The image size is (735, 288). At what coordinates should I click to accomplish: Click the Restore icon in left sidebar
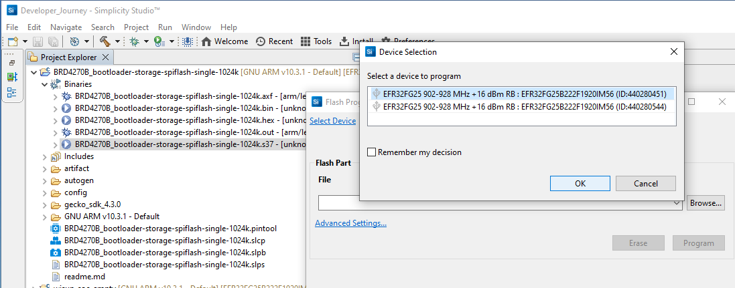12,63
